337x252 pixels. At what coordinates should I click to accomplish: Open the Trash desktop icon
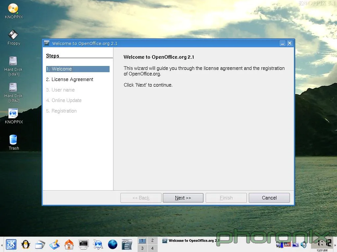(x=13, y=142)
